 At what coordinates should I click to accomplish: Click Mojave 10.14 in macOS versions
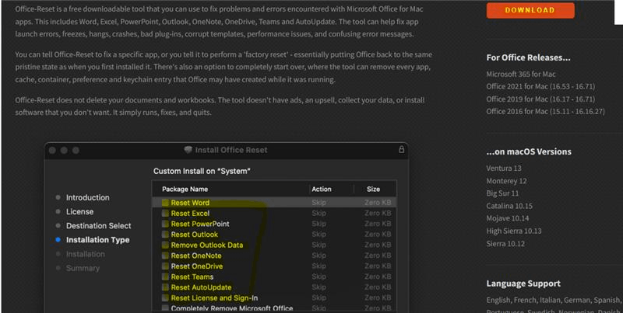point(508,218)
